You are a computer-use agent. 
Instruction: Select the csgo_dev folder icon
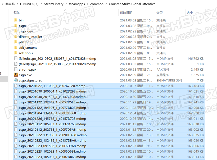[16, 31]
